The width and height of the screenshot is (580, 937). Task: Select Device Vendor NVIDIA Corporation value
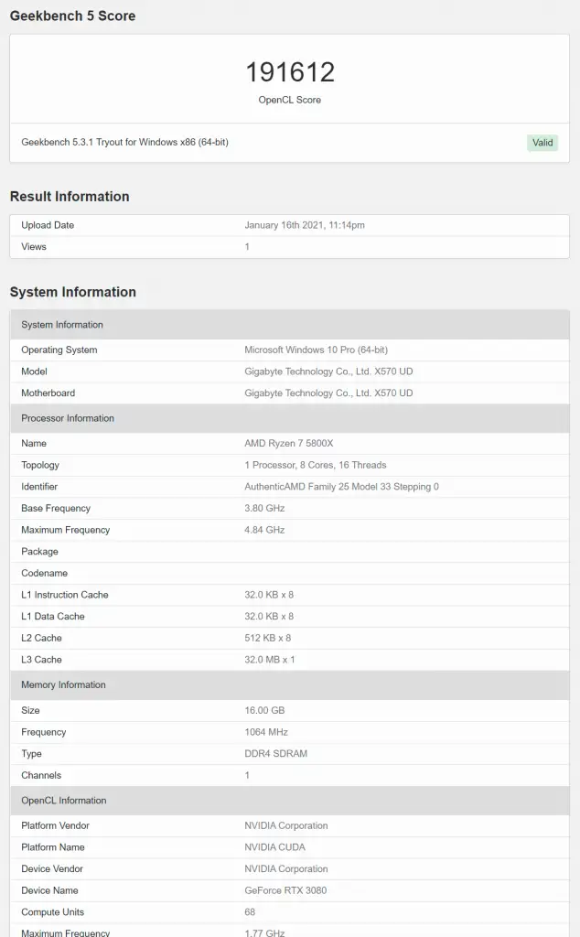click(x=286, y=869)
